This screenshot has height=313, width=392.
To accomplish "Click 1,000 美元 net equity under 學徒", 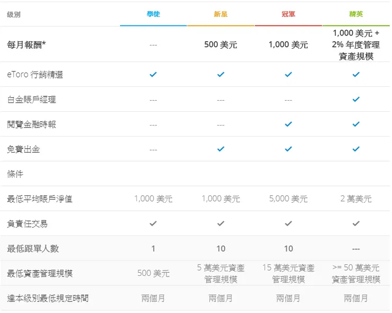I will pos(153,199).
